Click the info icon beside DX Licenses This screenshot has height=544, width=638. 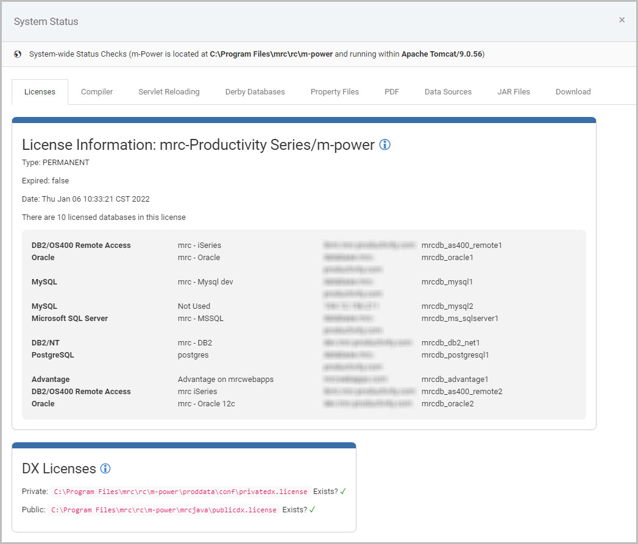(105, 468)
